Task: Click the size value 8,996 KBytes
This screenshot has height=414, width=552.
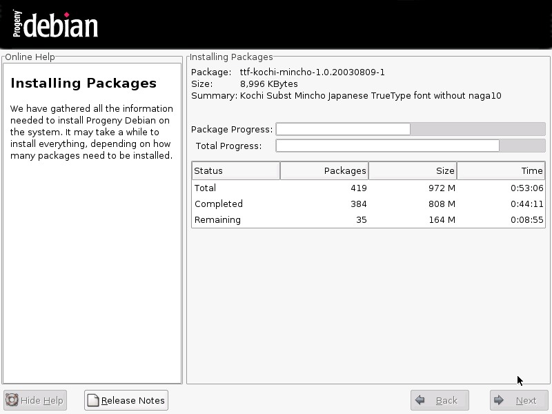Action: [269, 83]
